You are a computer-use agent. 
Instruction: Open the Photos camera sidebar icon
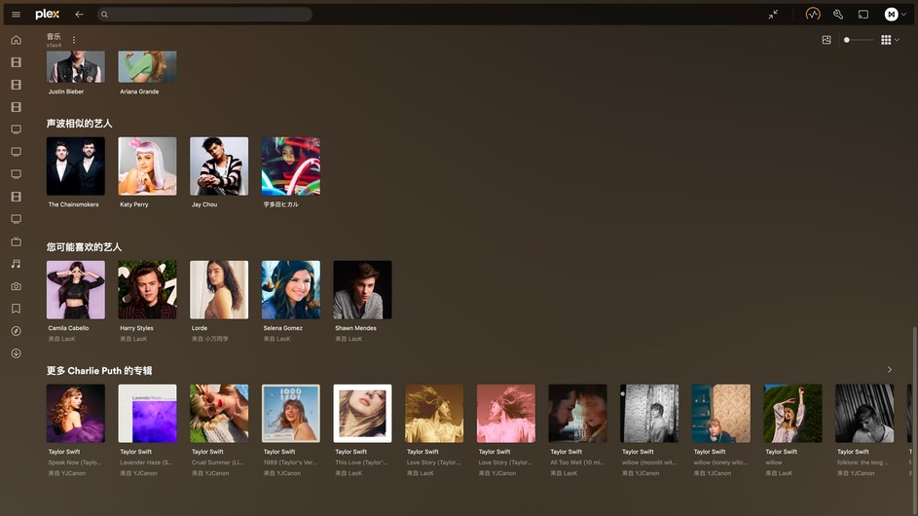click(x=16, y=286)
